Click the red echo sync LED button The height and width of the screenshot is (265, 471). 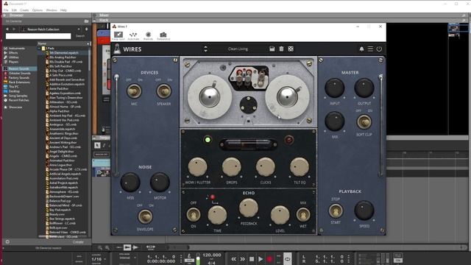click(x=213, y=197)
